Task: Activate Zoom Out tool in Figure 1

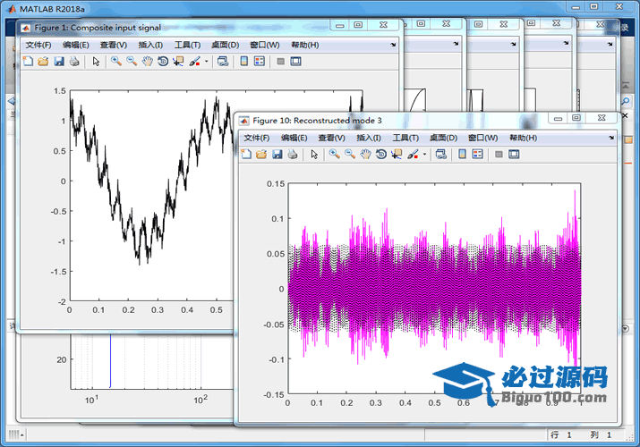Action: (132, 62)
